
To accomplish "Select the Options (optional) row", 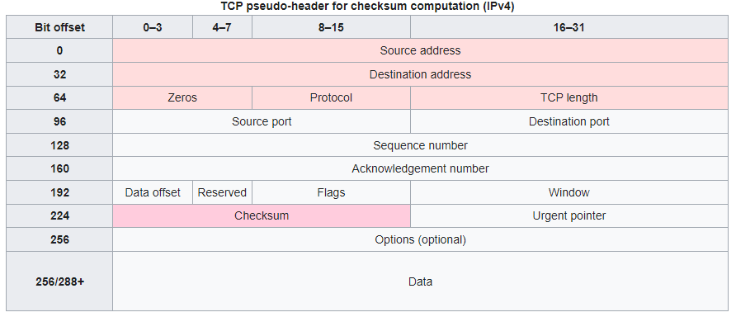I will (x=420, y=239).
